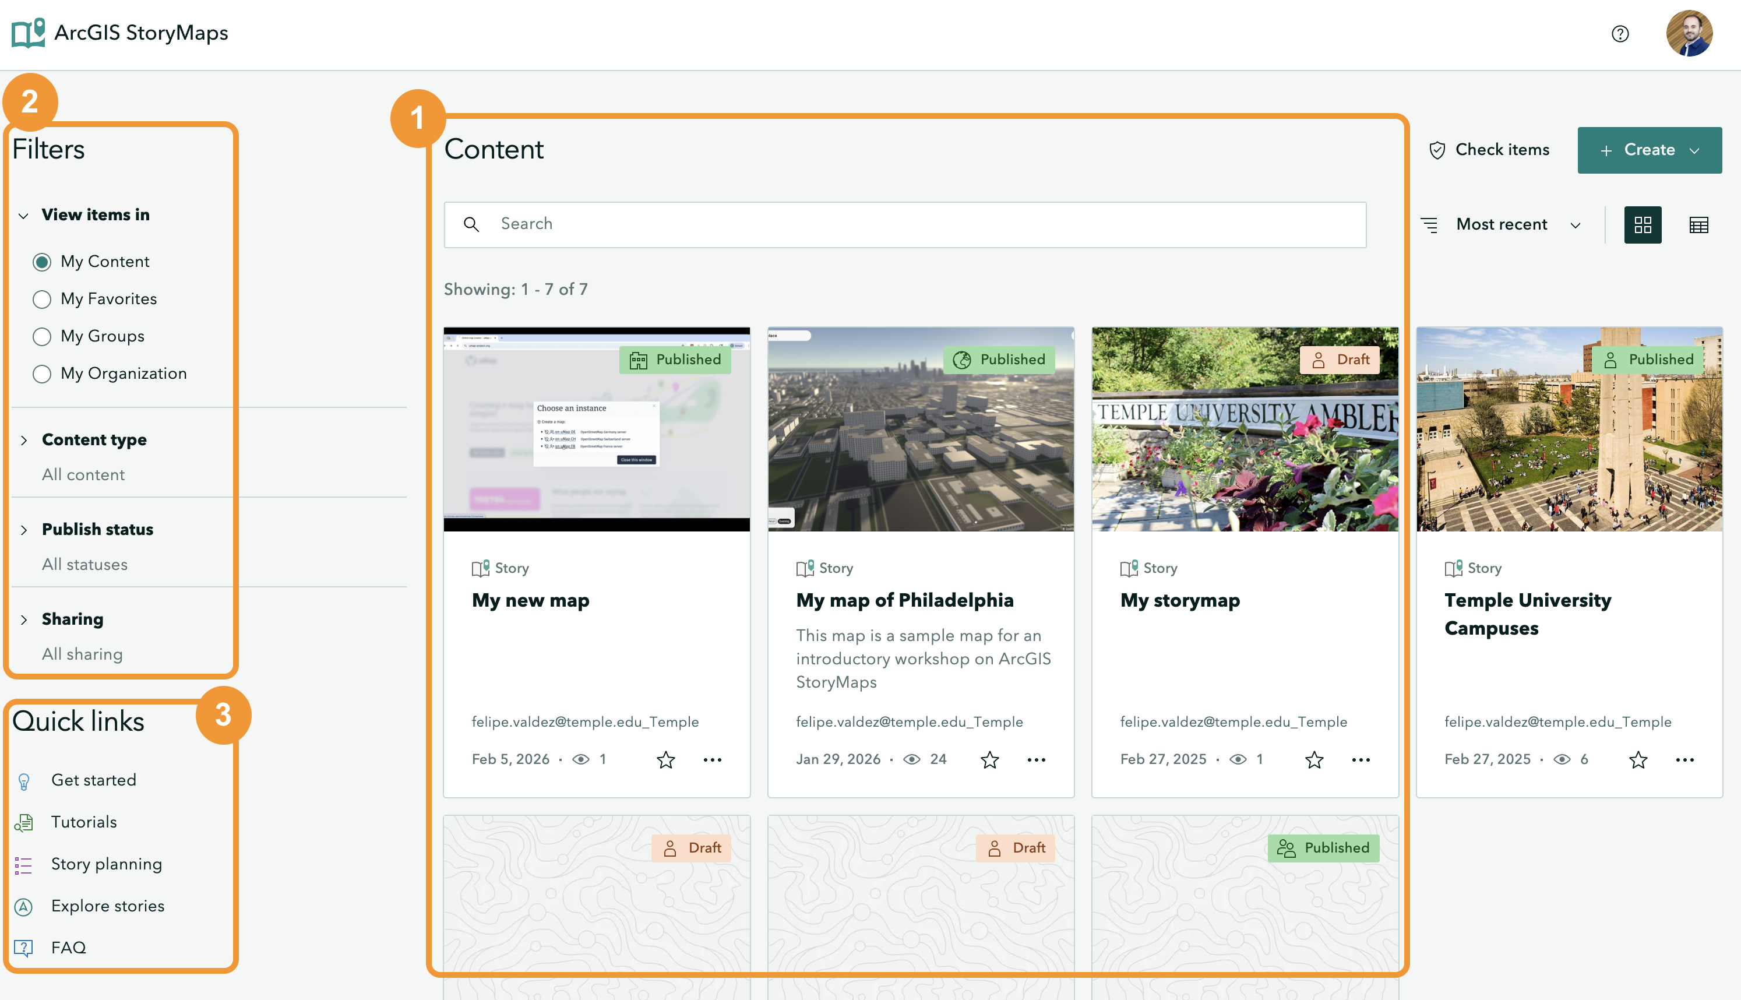The height and width of the screenshot is (1000, 1741).
Task: Open the Temple University Campuses title
Action: (1528, 614)
